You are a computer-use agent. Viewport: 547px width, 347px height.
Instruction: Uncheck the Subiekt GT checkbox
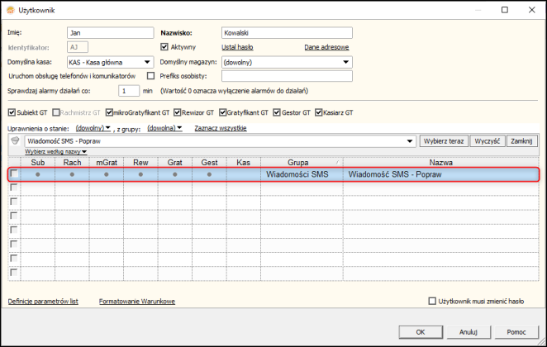click(12, 112)
